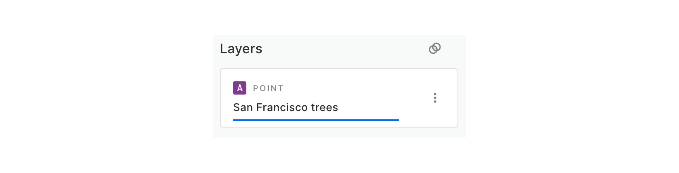The image size is (679, 173).
Task: Click the interlocking rings icon beside Layers
Action: [435, 49]
